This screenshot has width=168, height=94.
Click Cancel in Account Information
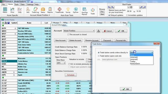click(x=107, y=31)
